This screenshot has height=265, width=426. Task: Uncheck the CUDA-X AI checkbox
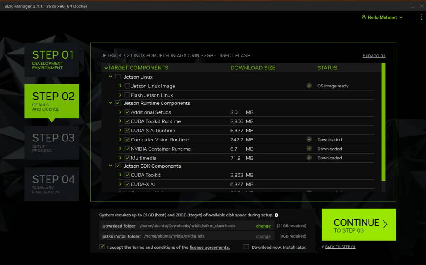tap(127, 184)
